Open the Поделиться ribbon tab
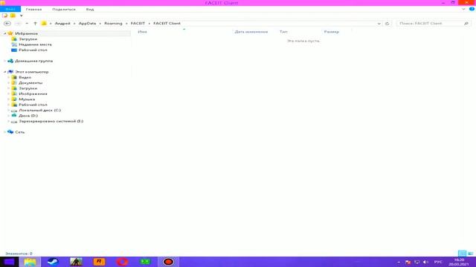Screen dimensions: 476x267 coord(64,10)
